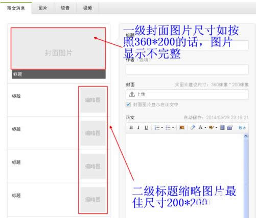Click the font color A icon
Screen dimensions: 256x218
pos(200,127)
